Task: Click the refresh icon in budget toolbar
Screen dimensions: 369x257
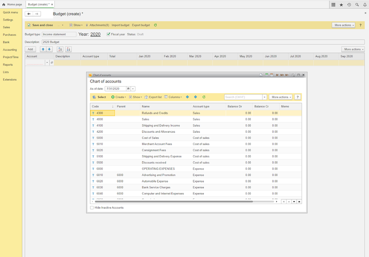Action: (155, 25)
